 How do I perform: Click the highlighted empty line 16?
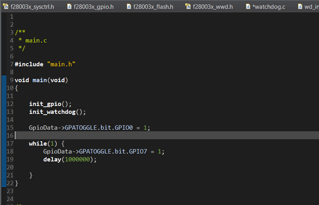pos(150,135)
